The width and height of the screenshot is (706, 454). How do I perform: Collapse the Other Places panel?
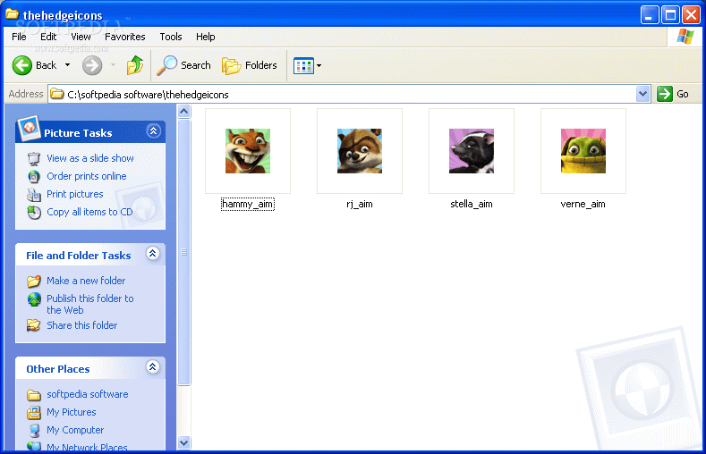click(x=153, y=367)
